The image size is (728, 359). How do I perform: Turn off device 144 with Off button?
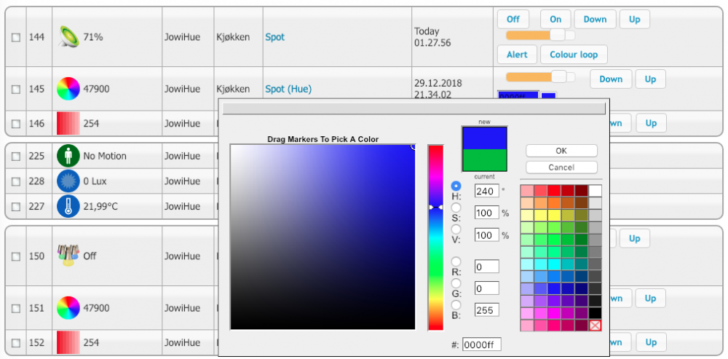point(513,20)
